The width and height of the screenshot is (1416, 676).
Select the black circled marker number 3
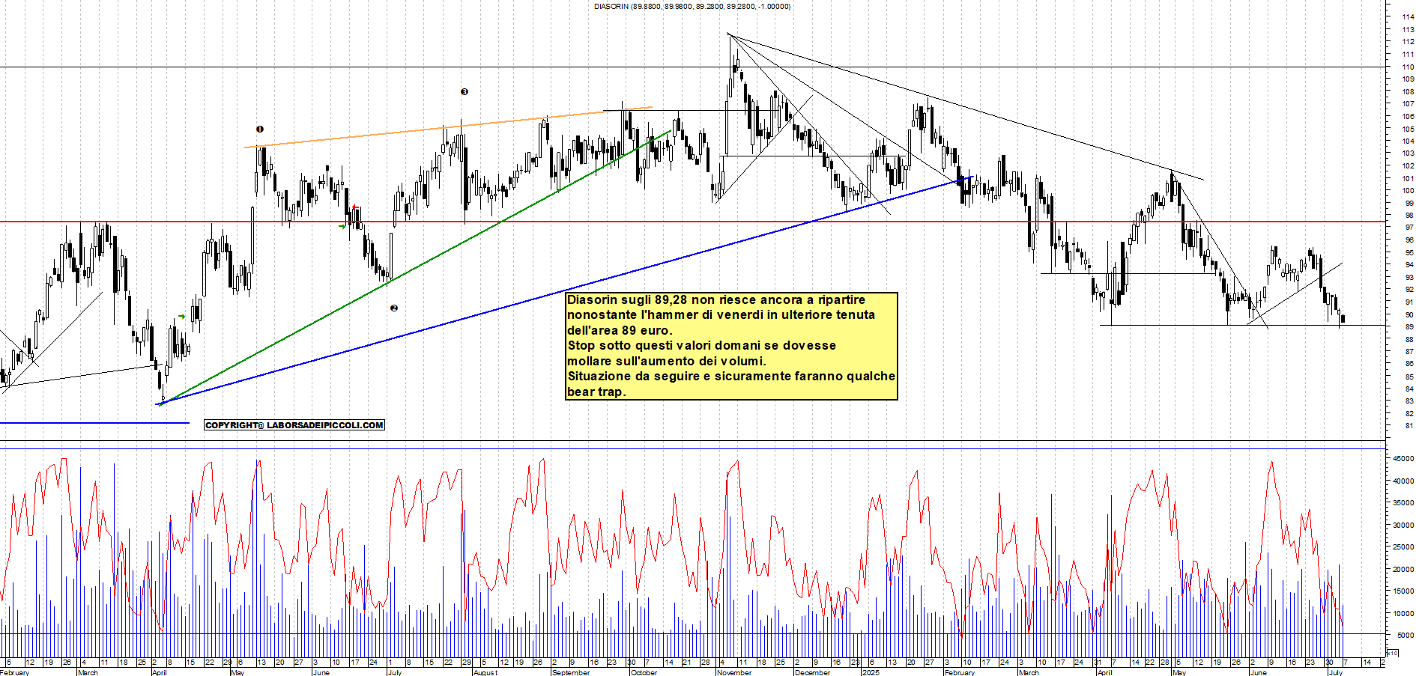pyautogui.click(x=465, y=92)
